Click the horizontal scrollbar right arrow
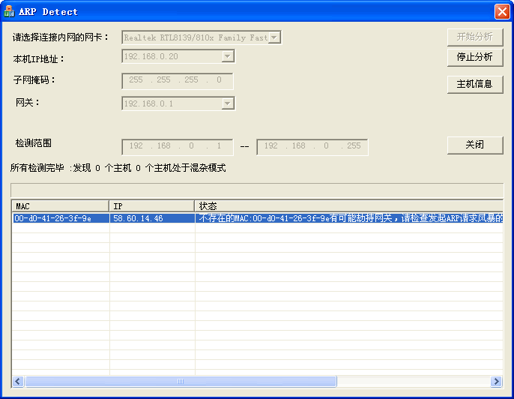Screen dimensions: 514x399 (x=496, y=381)
